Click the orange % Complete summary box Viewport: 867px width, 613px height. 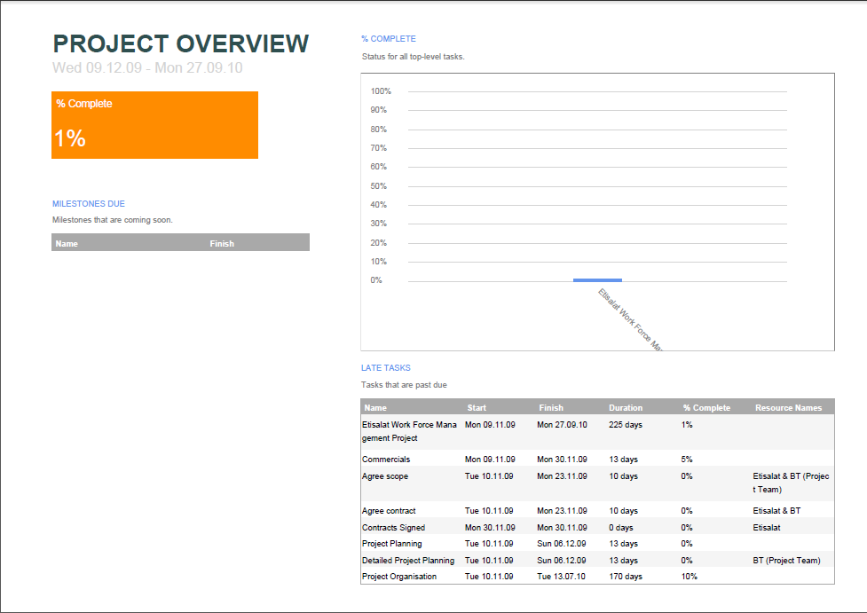[x=154, y=125]
